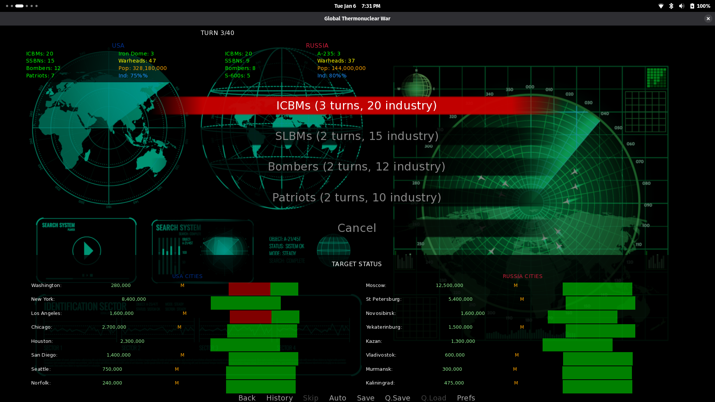This screenshot has height=402, width=715.
Task: Click Skip in bottom bar
Action: point(311,398)
